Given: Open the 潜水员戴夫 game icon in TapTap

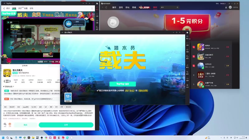Looking at the screenshot, I should pyautogui.click(x=7, y=73).
